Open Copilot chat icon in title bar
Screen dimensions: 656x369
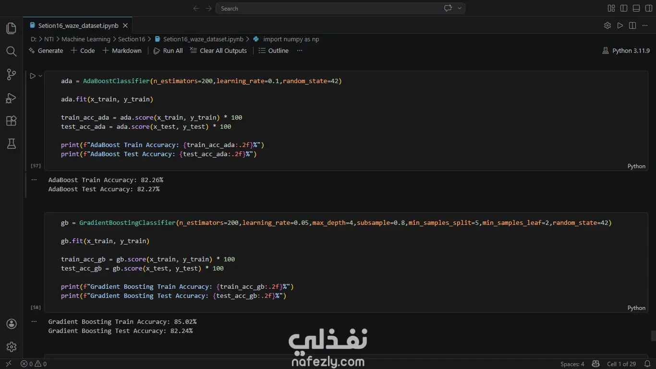(x=448, y=8)
